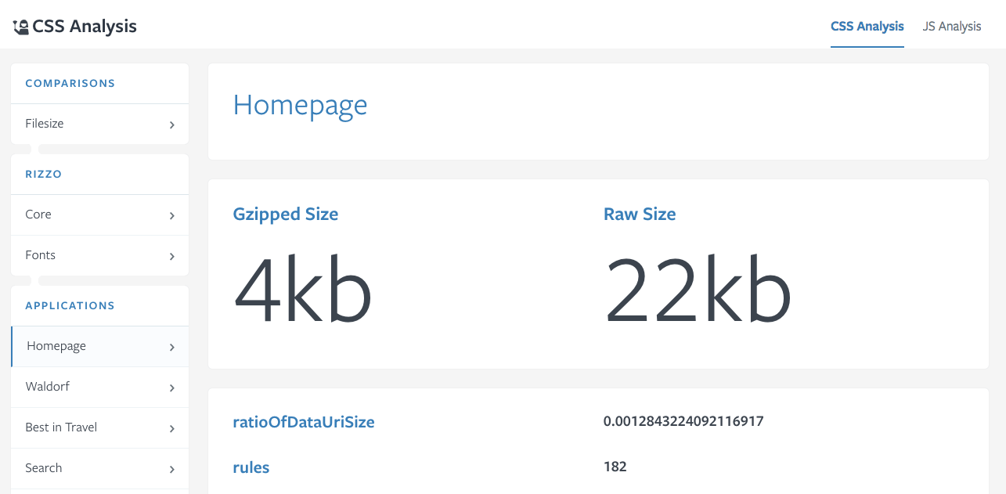
Task: Select Filesize under Comparisons
Action: point(45,124)
